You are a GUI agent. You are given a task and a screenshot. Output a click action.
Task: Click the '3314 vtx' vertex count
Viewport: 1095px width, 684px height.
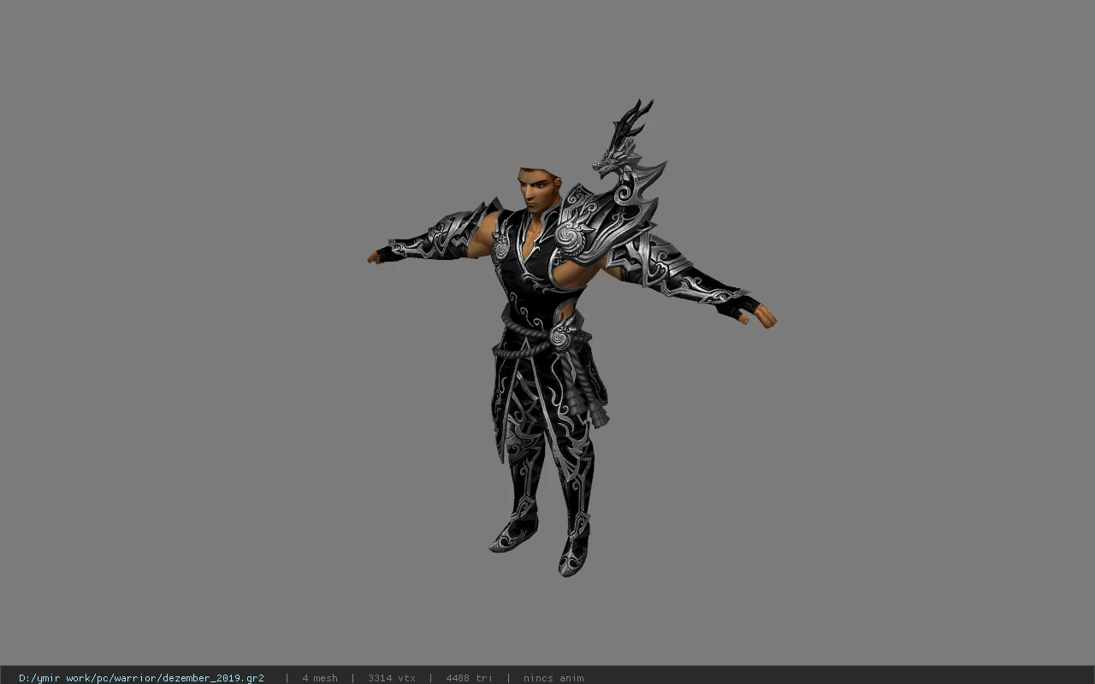[x=392, y=678]
